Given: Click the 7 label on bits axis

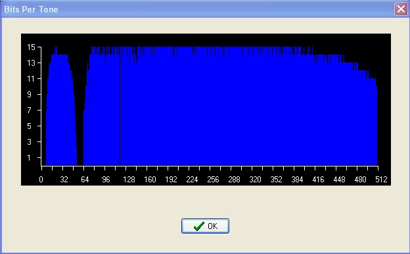Looking at the screenshot, I should [x=30, y=111].
